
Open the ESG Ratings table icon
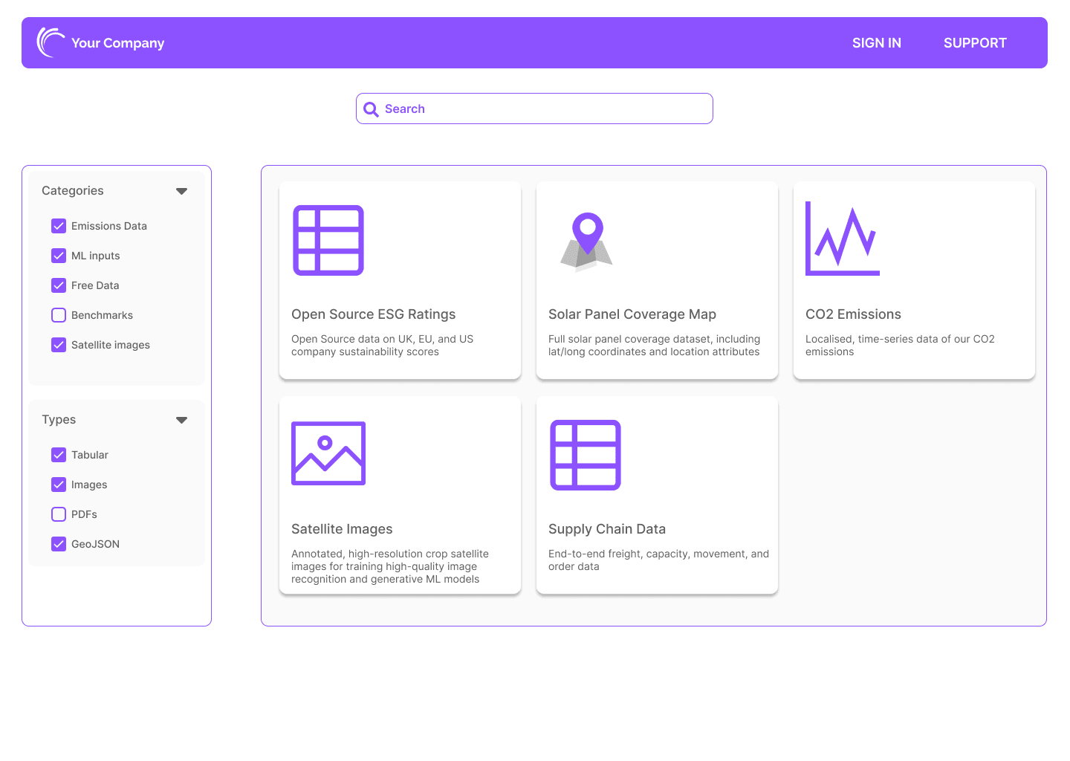coord(328,241)
